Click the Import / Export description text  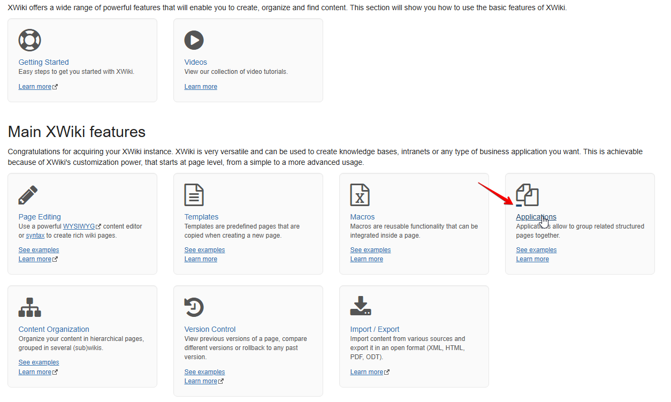(408, 348)
